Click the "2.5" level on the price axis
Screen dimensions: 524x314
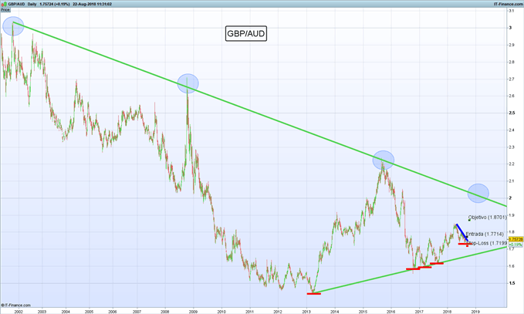[512, 113]
